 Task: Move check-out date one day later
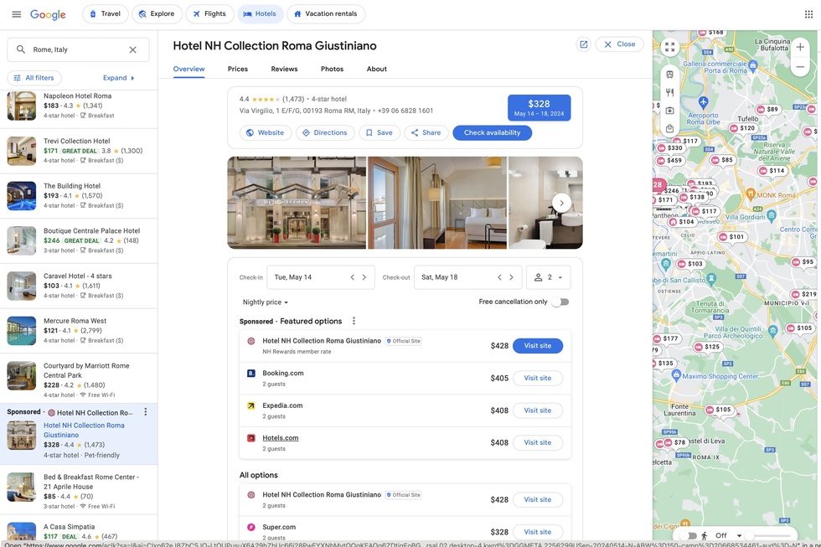[x=512, y=277]
